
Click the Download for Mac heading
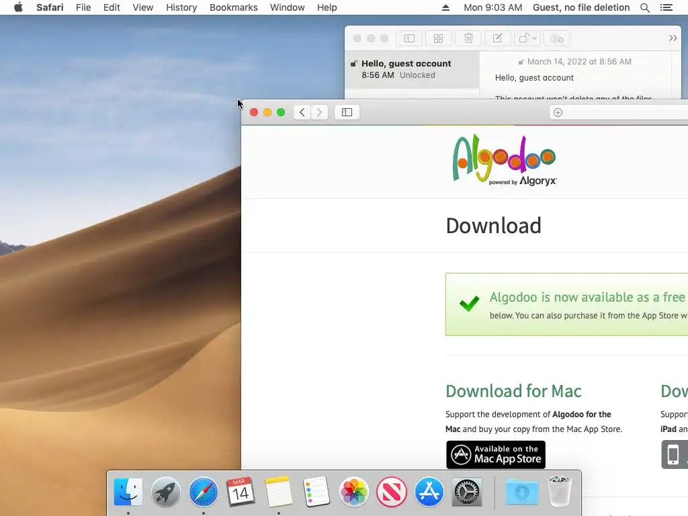coord(513,391)
